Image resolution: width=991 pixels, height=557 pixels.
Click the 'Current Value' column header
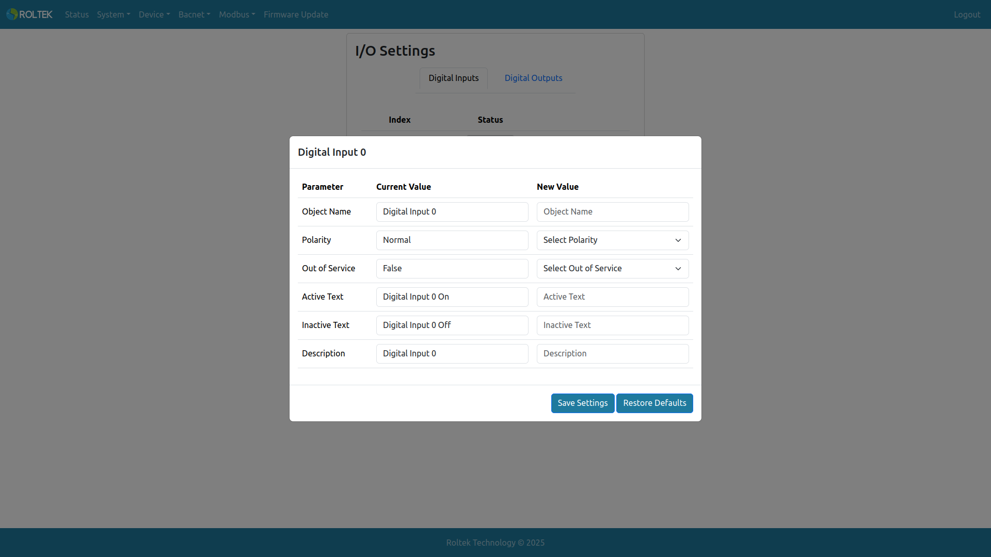[404, 187]
